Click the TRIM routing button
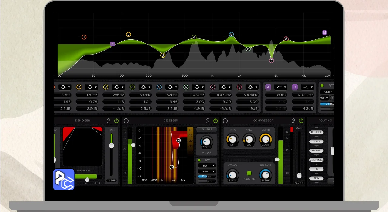 click(x=316, y=178)
